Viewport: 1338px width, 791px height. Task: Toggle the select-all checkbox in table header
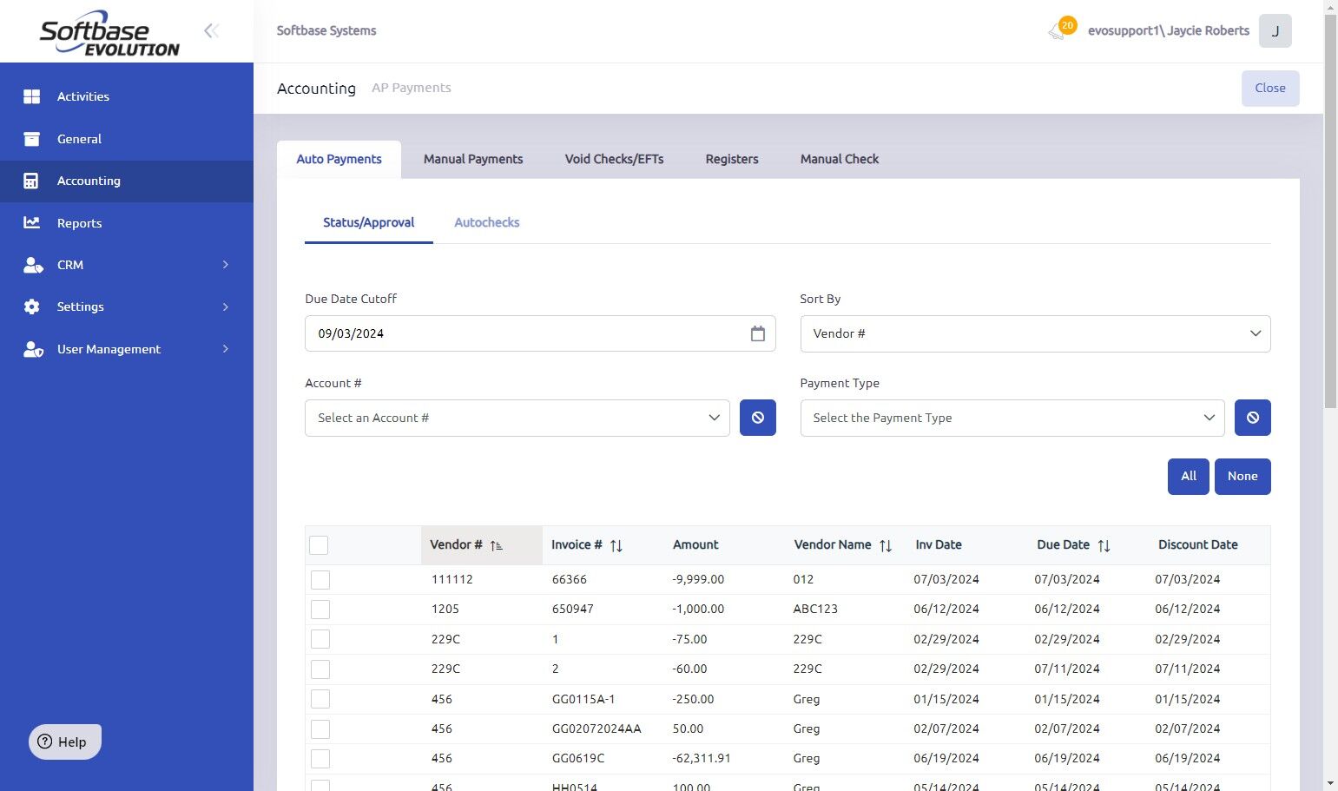tap(319, 545)
